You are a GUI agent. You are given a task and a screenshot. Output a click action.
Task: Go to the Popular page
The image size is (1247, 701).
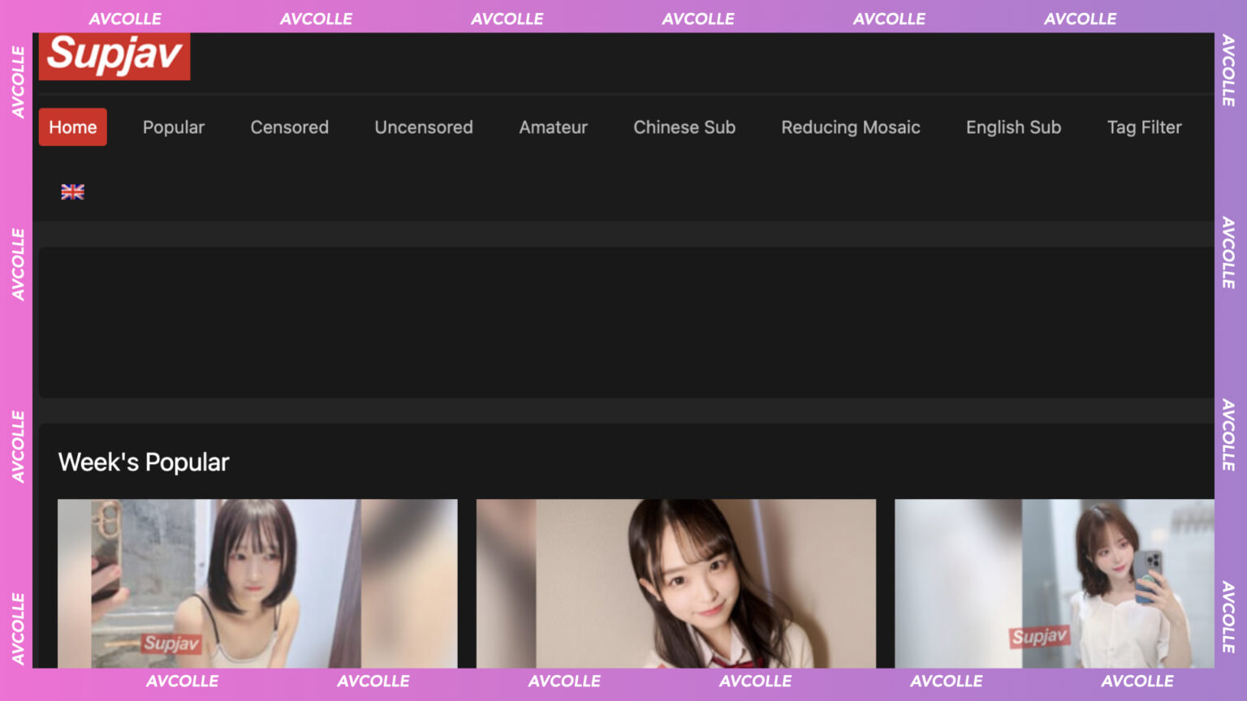coord(173,127)
